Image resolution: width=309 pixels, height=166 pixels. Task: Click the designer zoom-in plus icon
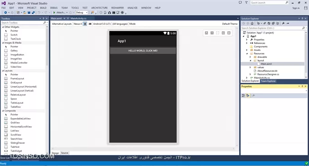pos(223,33)
